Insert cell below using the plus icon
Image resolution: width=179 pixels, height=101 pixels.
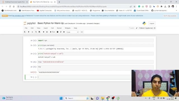[x=29, y=32]
